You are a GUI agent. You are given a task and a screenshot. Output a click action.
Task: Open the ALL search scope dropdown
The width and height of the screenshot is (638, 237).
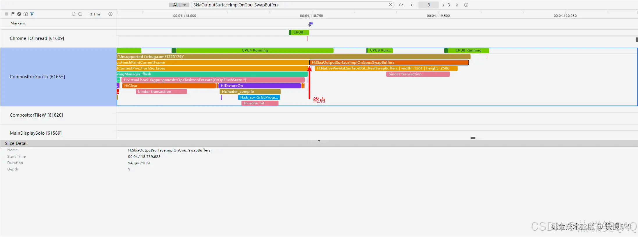click(x=179, y=5)
